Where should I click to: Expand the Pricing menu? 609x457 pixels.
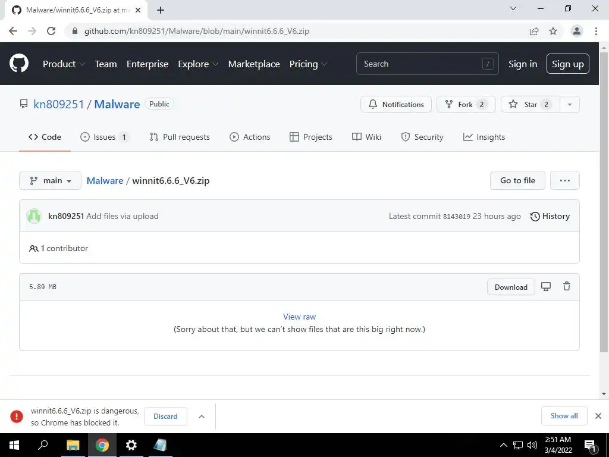click(x=309, y=64)
